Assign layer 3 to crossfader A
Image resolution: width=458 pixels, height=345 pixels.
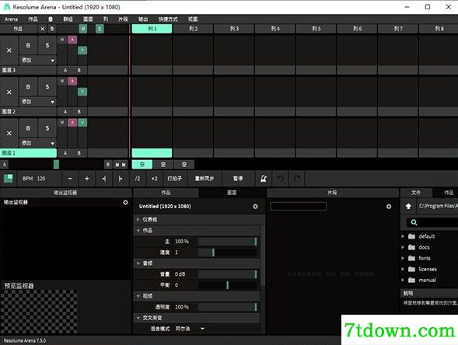pyautogui.click(x=65, y=70)
